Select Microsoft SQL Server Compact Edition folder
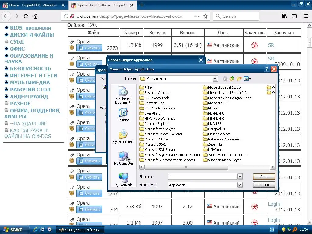The width and height of the screenshot is (312, 234). 169,154
